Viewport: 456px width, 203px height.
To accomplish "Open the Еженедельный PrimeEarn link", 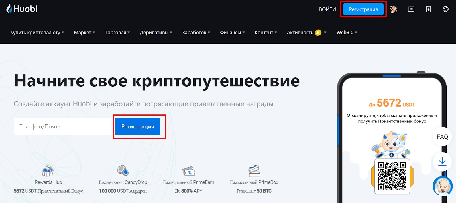I will click(188, 182).
